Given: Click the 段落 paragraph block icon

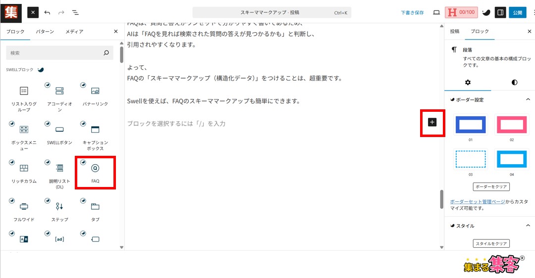Looking at the screenshot, I should pos(454,50).
